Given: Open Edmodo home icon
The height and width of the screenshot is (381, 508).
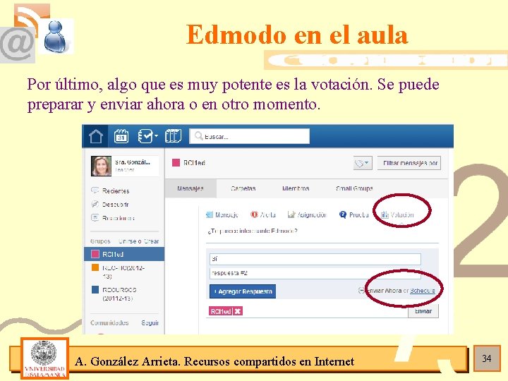Looking at the screenshot, I should click(96, 136).
